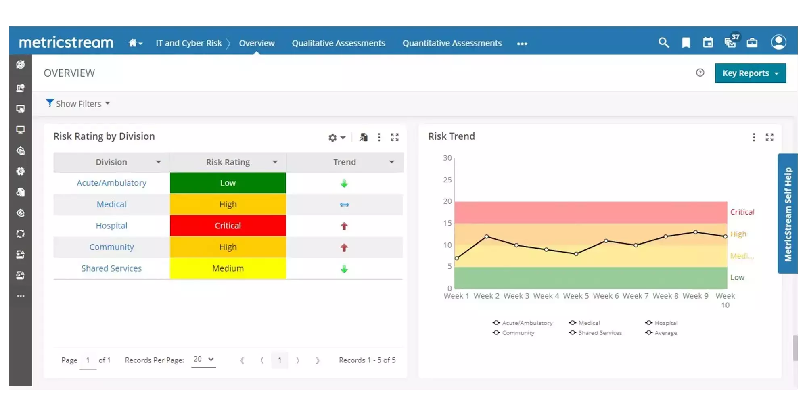
Task: Open the Medical division link
Action: (111, 204)
